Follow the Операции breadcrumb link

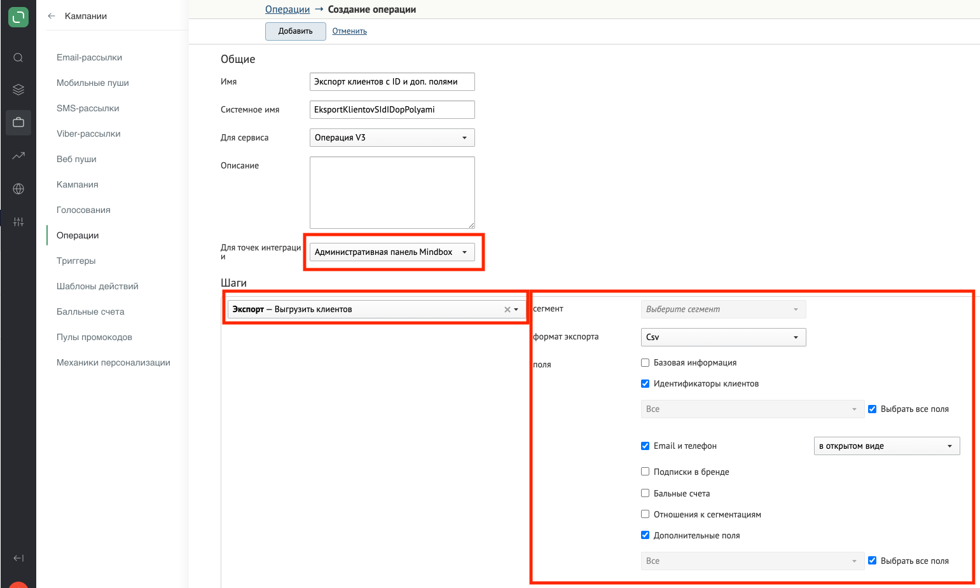click(287, 10)
